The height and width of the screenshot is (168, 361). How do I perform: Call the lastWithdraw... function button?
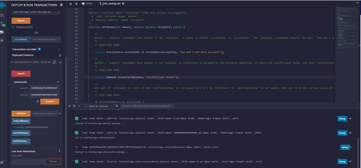tap(21, 141)
